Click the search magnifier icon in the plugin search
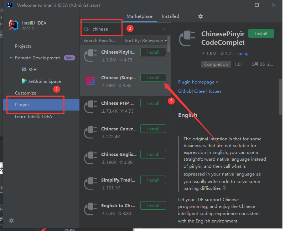 click(x=87, y=29)
